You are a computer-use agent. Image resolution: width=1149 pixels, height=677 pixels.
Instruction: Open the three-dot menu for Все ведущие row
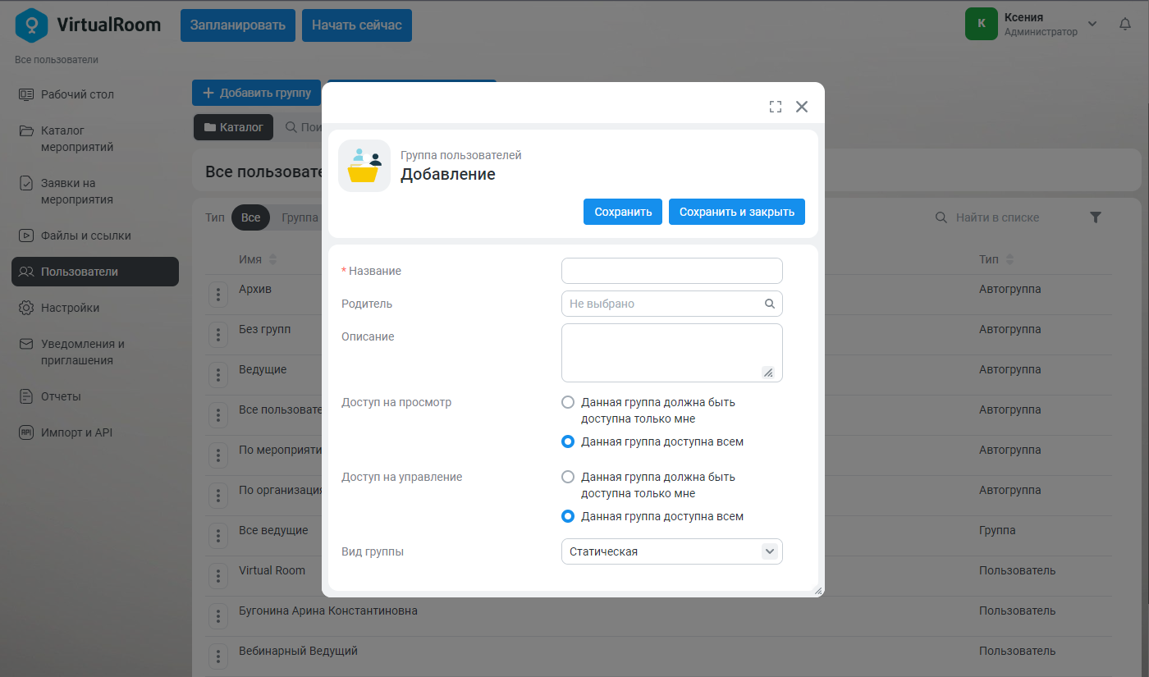click(x=218, y=536)
